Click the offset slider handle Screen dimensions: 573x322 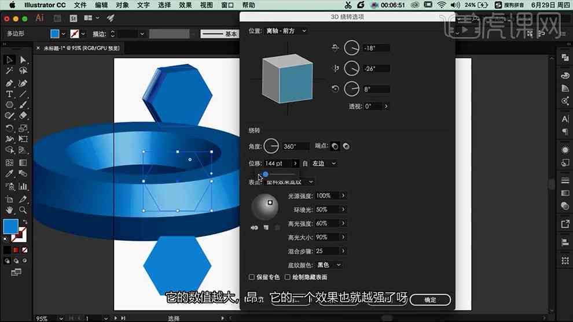pos(266,174)
